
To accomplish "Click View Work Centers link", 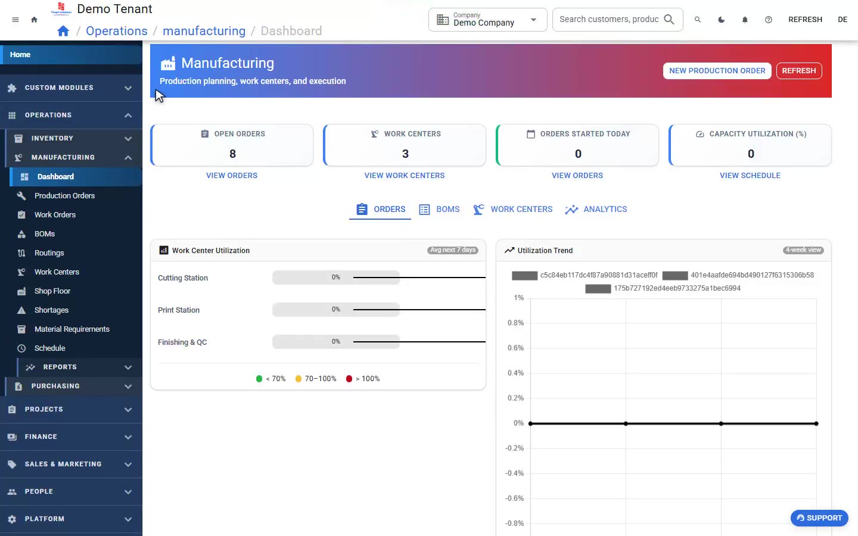I will click(x=405, y=176).
